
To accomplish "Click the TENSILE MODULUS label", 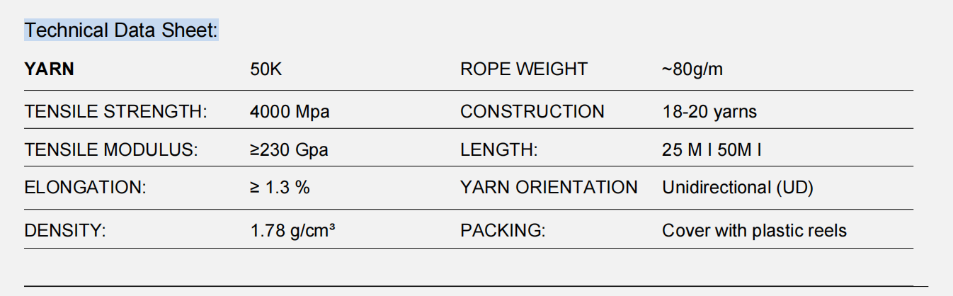I will [111, 150].
